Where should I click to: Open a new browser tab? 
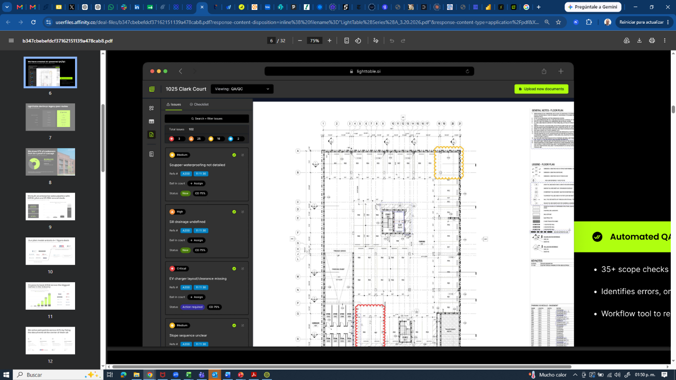[x=539, y=7]
